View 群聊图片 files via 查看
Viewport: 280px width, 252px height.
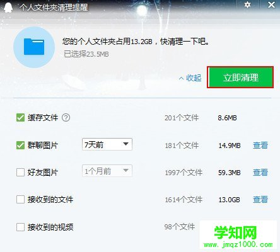(x=260, y=146)
